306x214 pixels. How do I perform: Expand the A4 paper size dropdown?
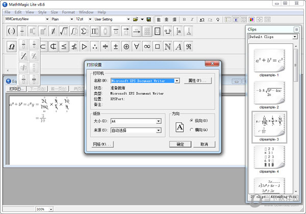click(159, 121)
